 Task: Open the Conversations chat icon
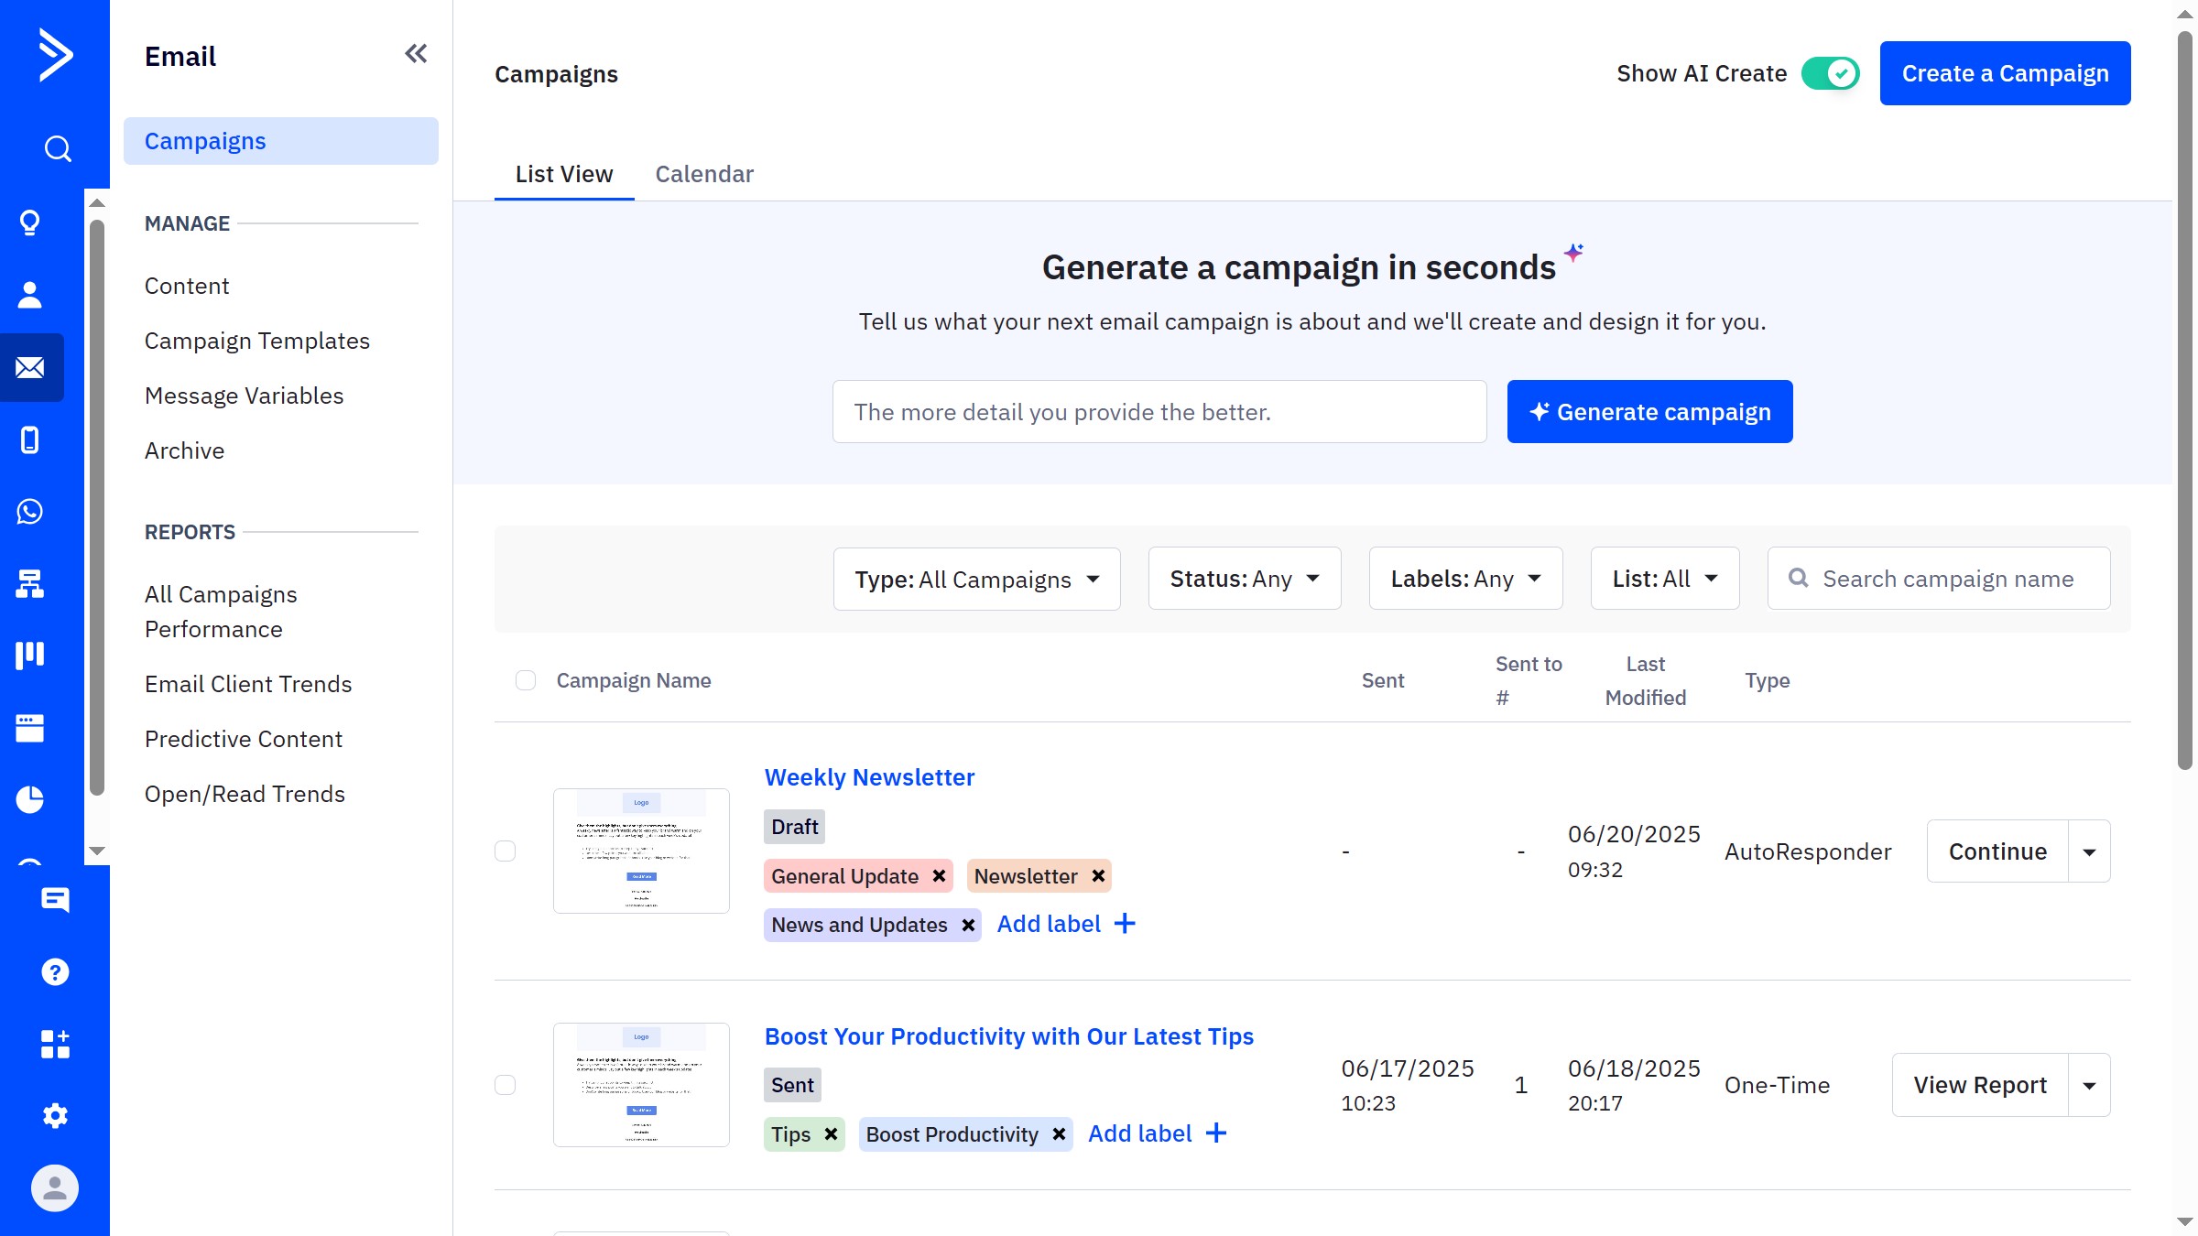click(55, 900)
